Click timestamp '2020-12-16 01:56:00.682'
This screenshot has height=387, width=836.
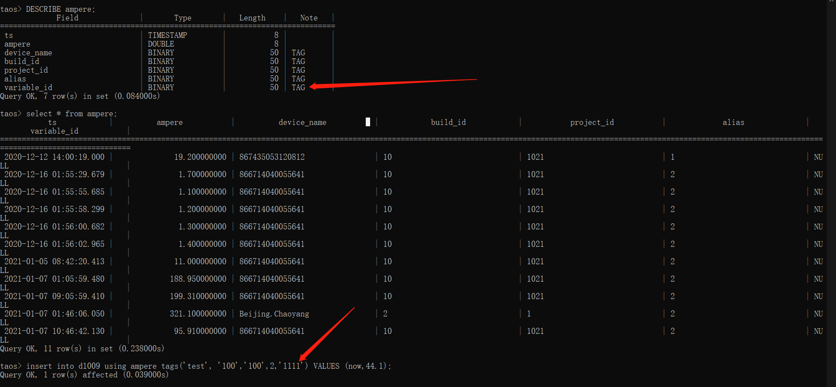click(54, 227)
